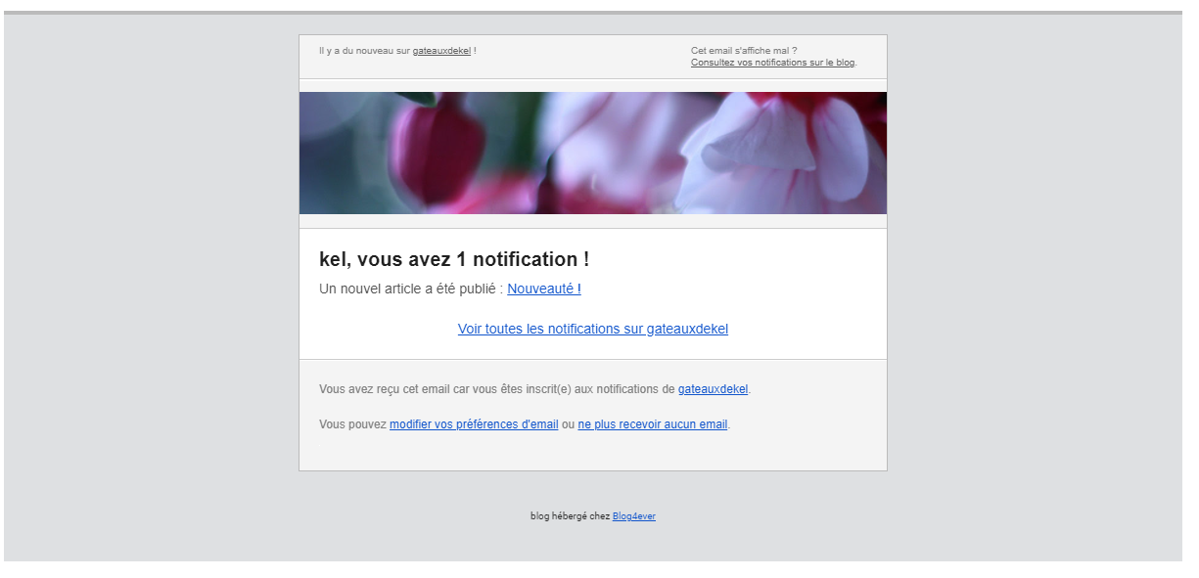Open the Blog4ever hosting link

634,516
